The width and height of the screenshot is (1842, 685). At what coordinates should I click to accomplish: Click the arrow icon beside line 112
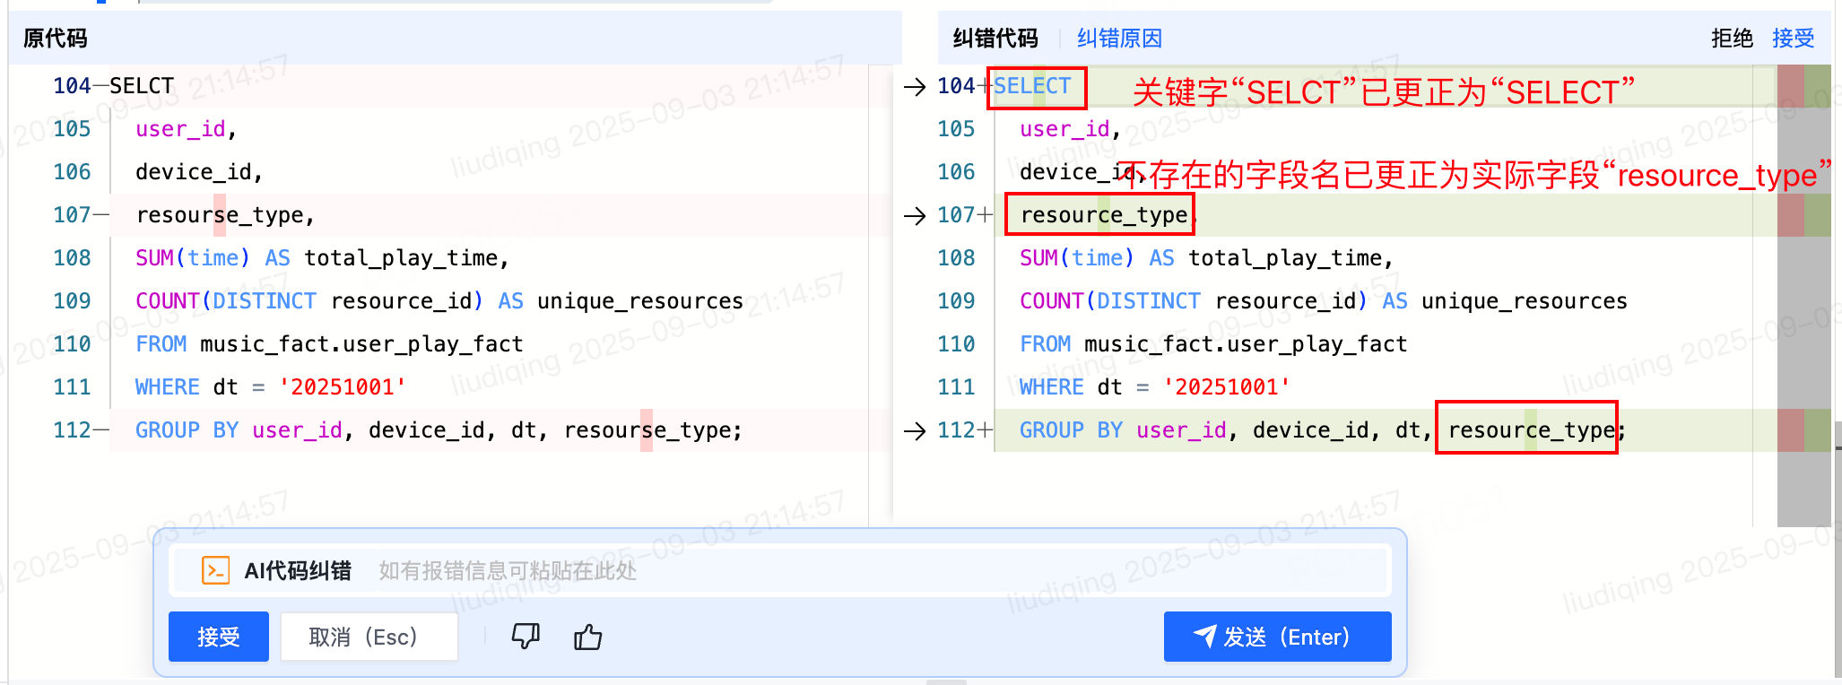point(915,430)
